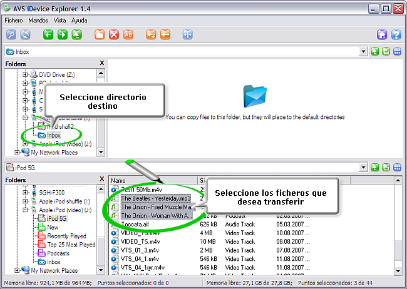Open the Mandos menu
The height and width of the screenshot is (289, 407).
pyautogui.click(x=38, y=20)
